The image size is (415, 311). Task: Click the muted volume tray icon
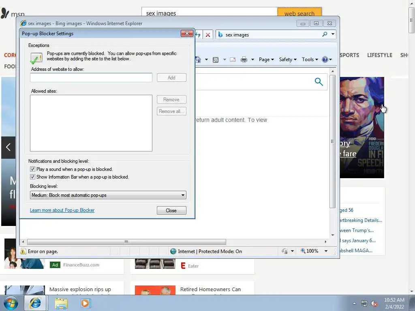click(x=374, y=303)
